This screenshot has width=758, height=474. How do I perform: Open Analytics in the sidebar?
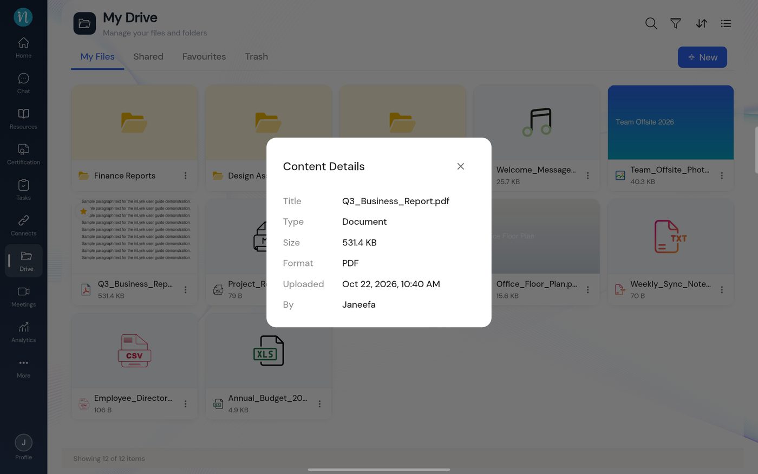point(23,333)
